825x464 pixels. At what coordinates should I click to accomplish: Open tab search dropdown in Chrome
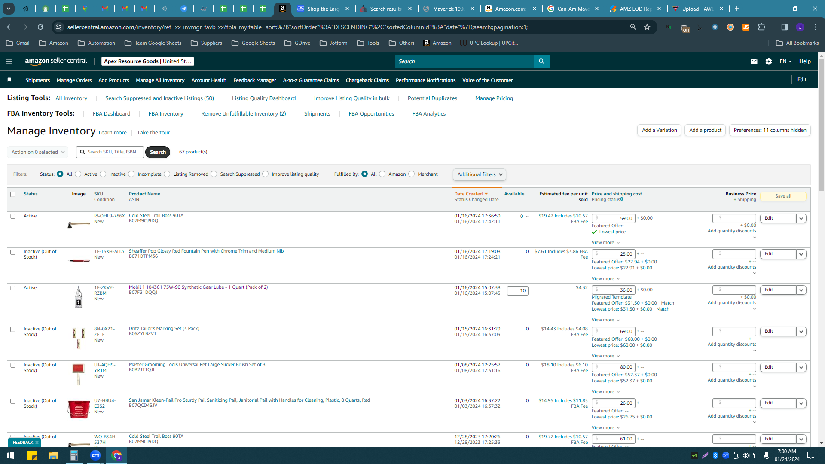[8, 9]
